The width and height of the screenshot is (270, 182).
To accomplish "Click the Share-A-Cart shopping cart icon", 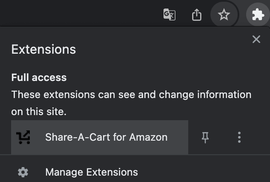I will point(23,137).
